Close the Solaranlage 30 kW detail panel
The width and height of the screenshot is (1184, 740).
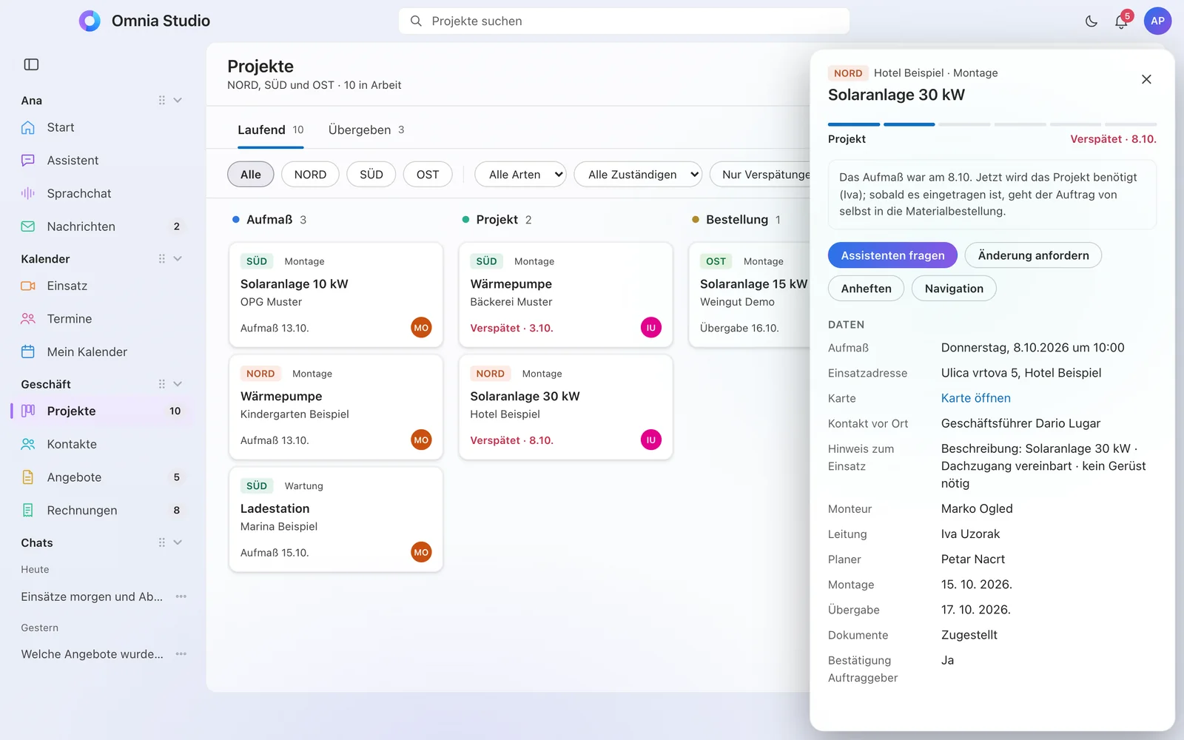coord(1146,79)
